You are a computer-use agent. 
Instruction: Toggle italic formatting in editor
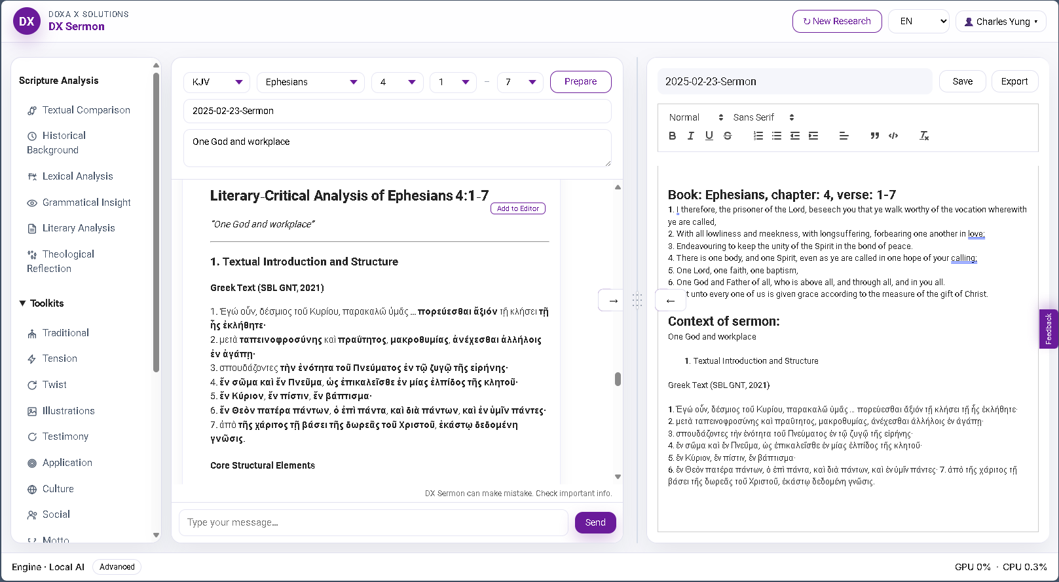tap(690, 136)
